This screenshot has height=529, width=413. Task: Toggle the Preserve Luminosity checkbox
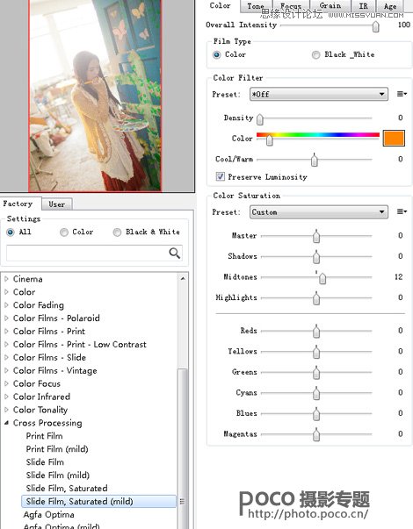pyautogui.click(x=220, y=176)
